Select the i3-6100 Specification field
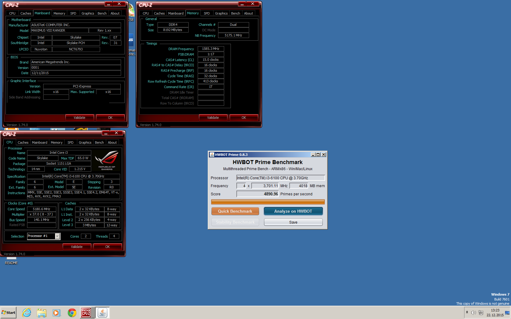511x319 pixels. pyautogui.click(x=73, y=177)
